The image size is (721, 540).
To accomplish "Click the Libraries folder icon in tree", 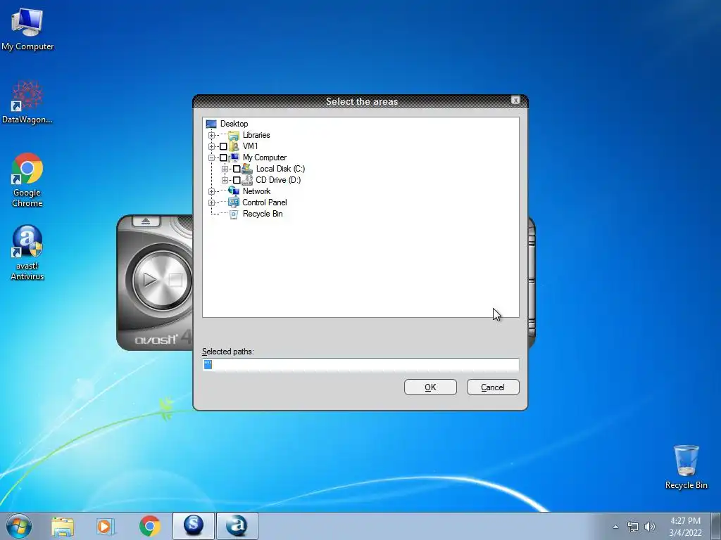I will tap(234, 135).
